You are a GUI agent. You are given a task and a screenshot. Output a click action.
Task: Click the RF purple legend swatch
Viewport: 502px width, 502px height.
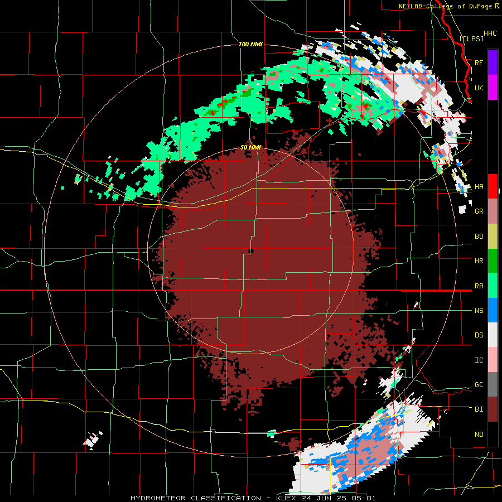click(x=493, y=62)
